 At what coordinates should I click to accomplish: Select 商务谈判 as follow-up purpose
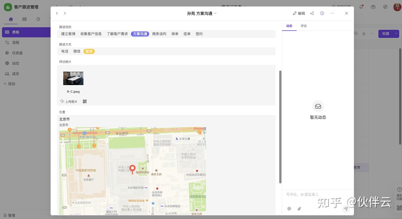coord(159,34)
